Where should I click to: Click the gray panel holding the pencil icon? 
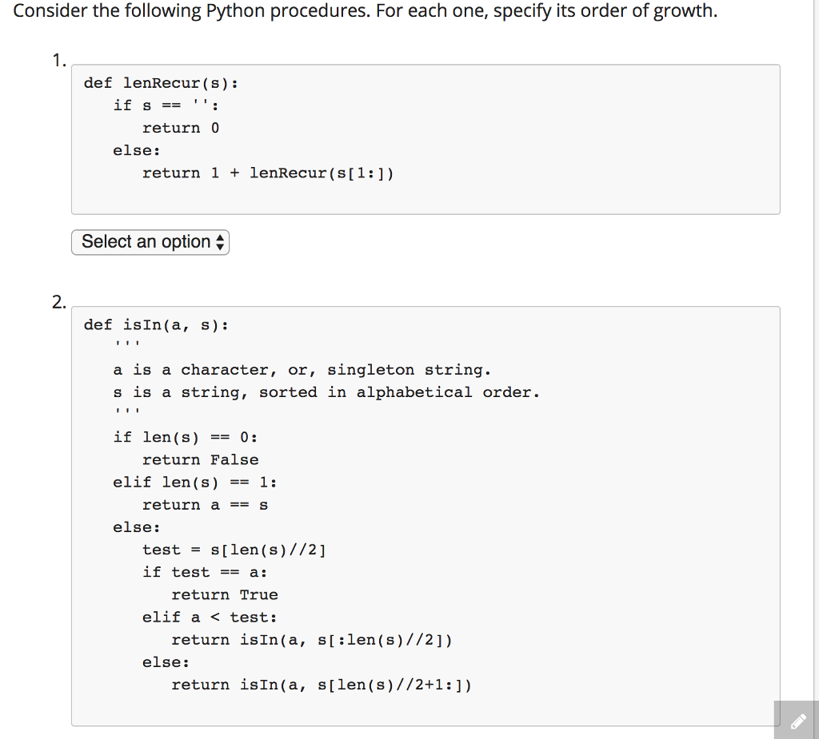click(794, 721)
